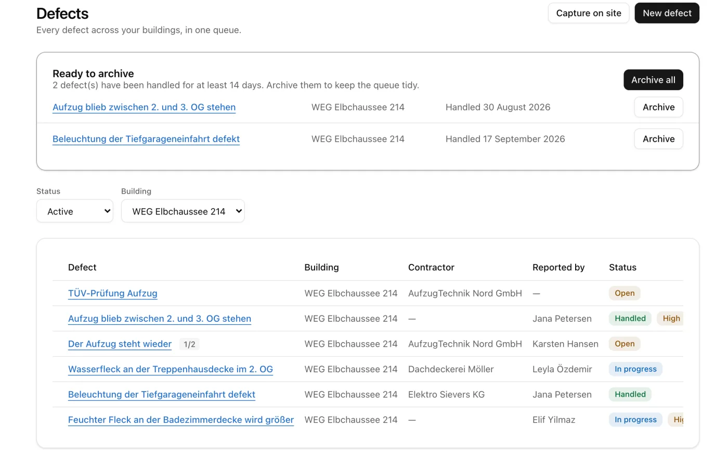Click AufzugTechnik Nord GmbH in the TÜV-Prüfung row

tap(465, 294)
